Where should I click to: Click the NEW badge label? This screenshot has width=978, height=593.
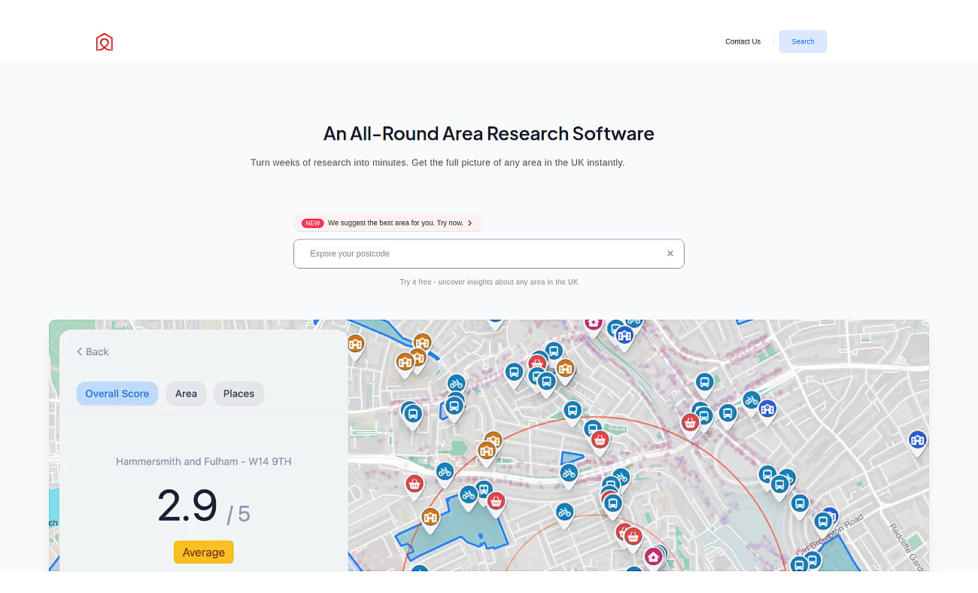tap(313, 224)
